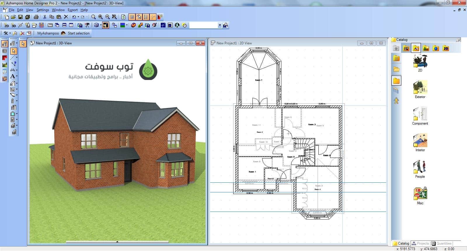Click the Open file folder icon
The image size is (467, 251).
(x=13, y=17)
